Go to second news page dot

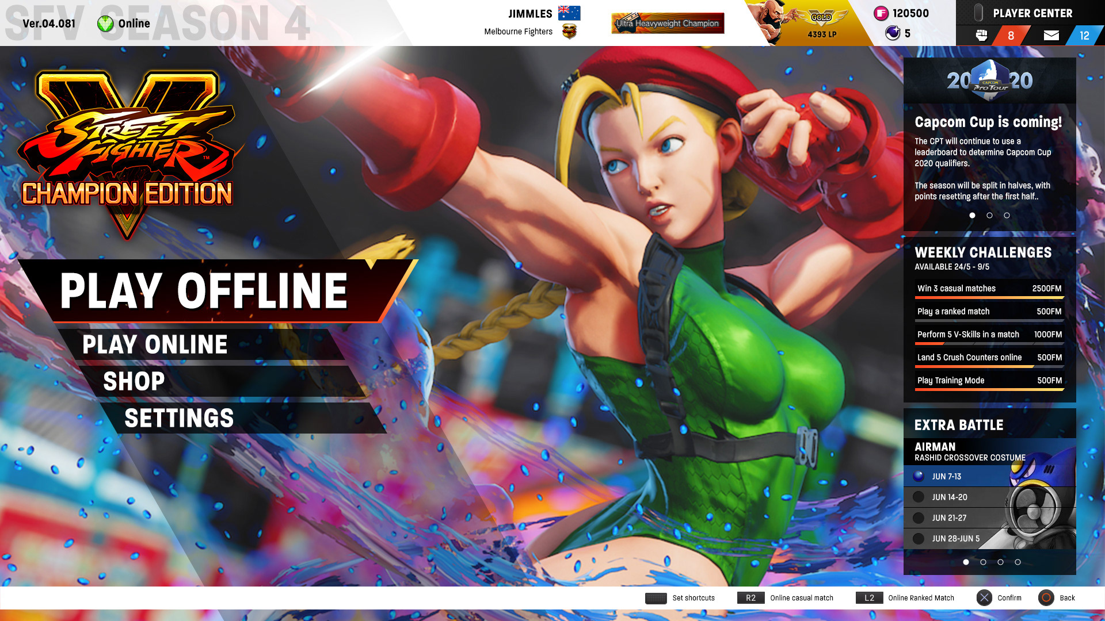click(x=989, y=215)
